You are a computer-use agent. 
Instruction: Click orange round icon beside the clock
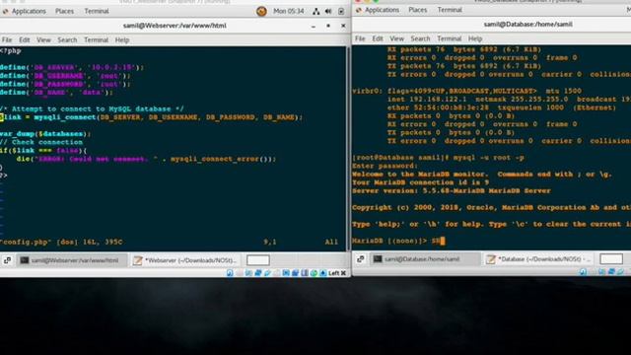(x=261, y=11)
